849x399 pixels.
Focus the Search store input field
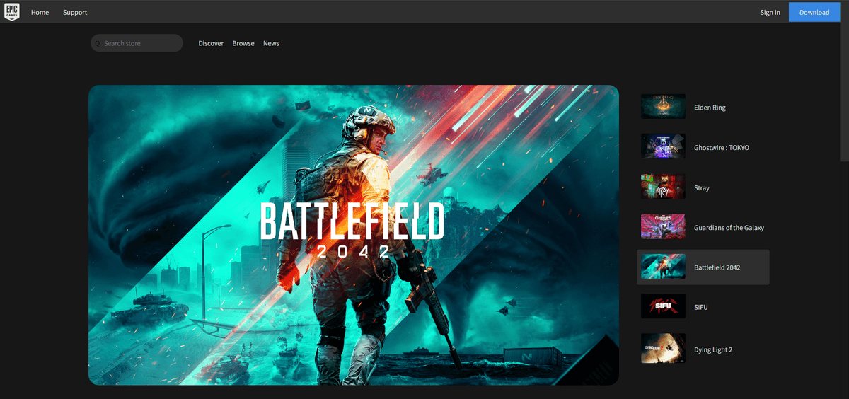[x=139, y=43]
